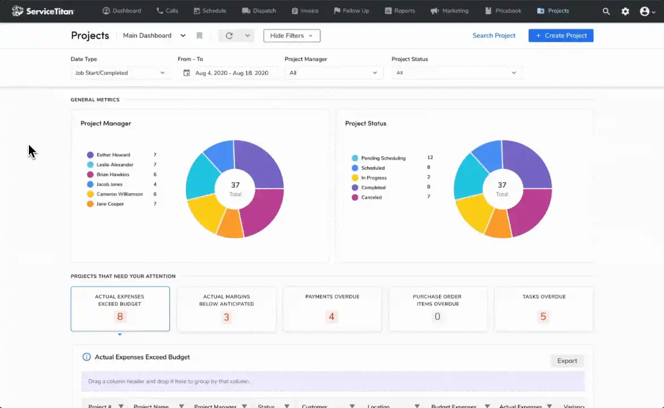The image size is (664, 408).
Task: Click the Status column header
Action: tap(266, 406)
